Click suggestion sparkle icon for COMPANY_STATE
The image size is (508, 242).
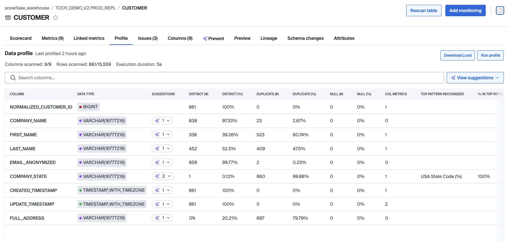pos(157,176)
